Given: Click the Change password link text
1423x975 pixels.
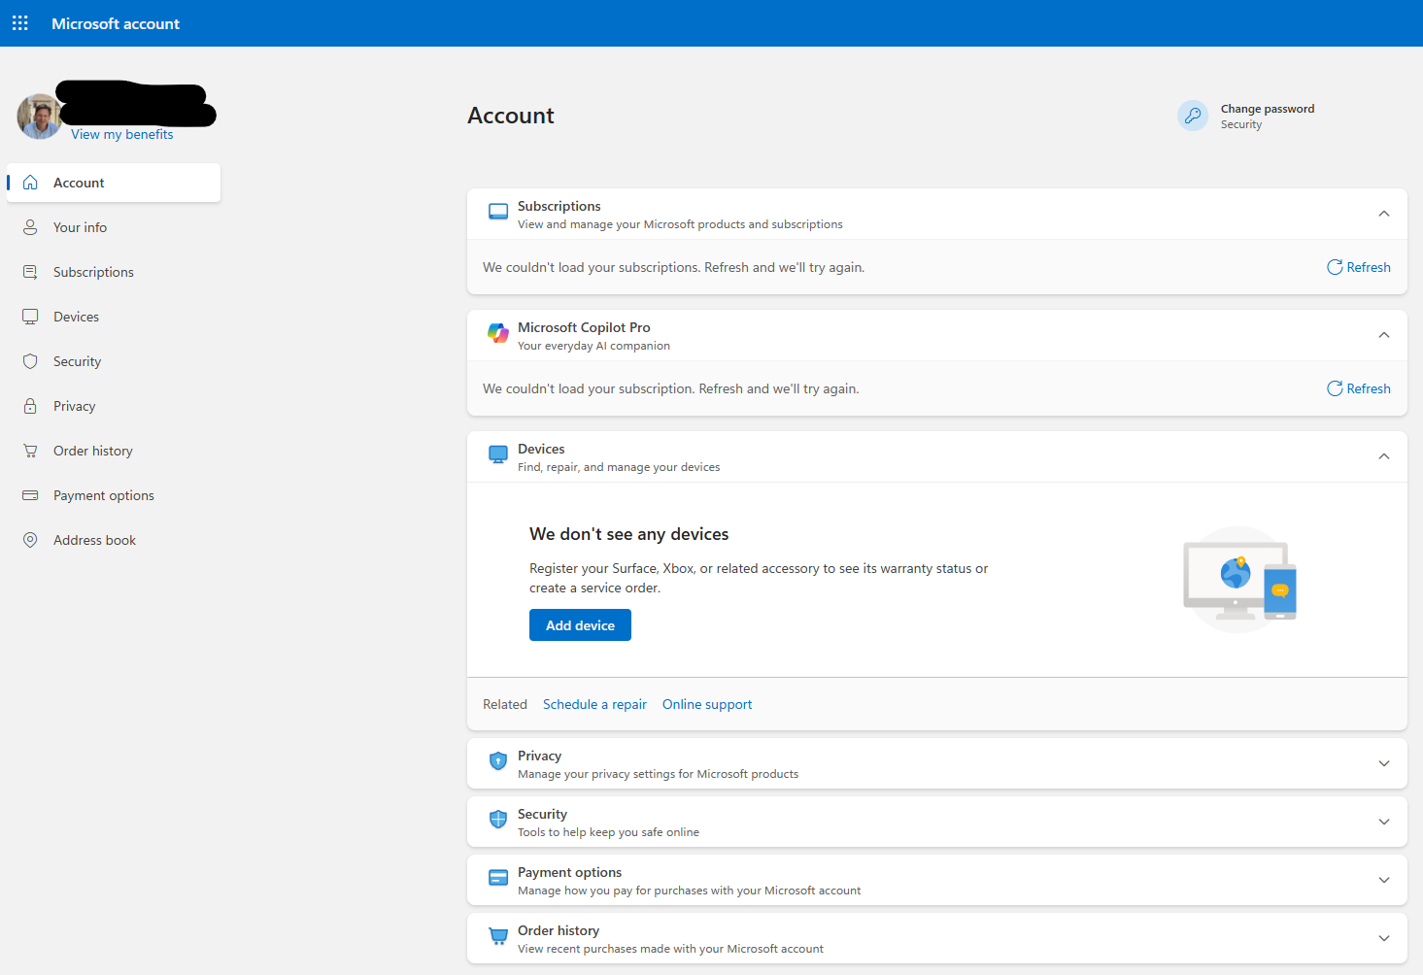Looking at the screenshot, I should click(1268, 109).
